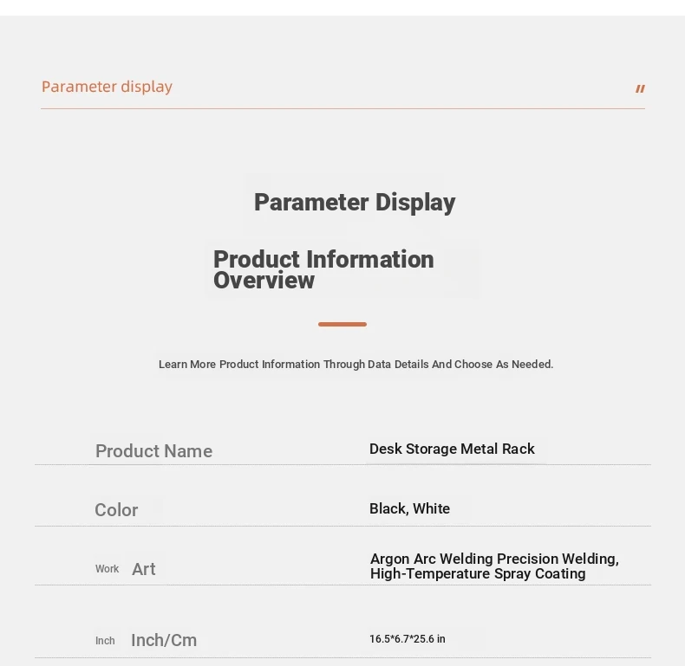This screenshot has height=666, width=685.
Task: Click the dotted separator below Product Name row
Action: [x=343, y=464]
